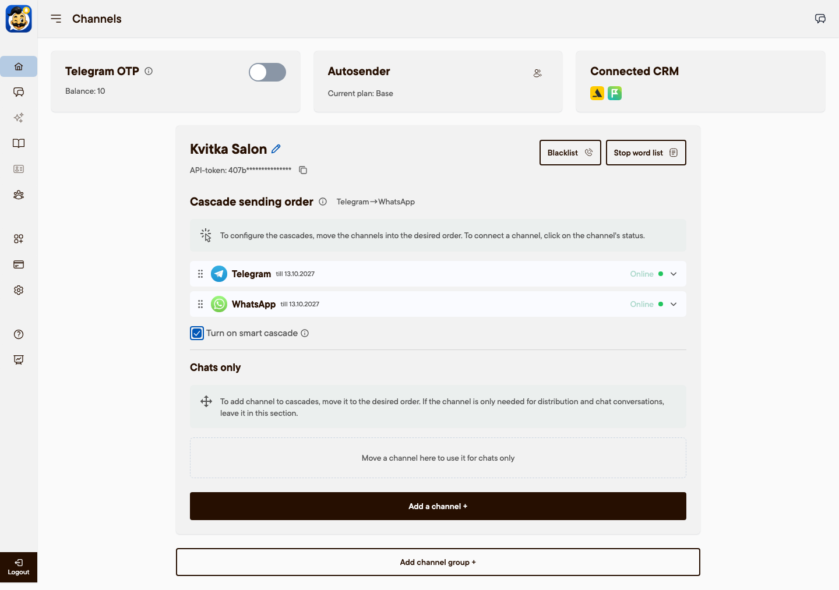Open the Stop word list button
The image size is (839, 590).
pyautogui.click(x=646, y=153)
